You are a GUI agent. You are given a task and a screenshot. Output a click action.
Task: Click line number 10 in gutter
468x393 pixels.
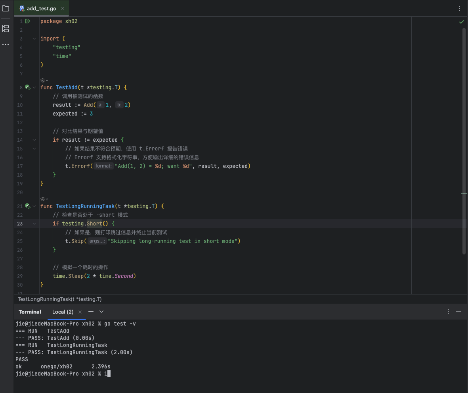click(x=20, y=105)
